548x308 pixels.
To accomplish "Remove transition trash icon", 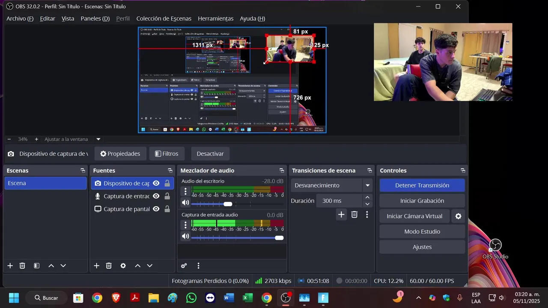I will 354,215.
